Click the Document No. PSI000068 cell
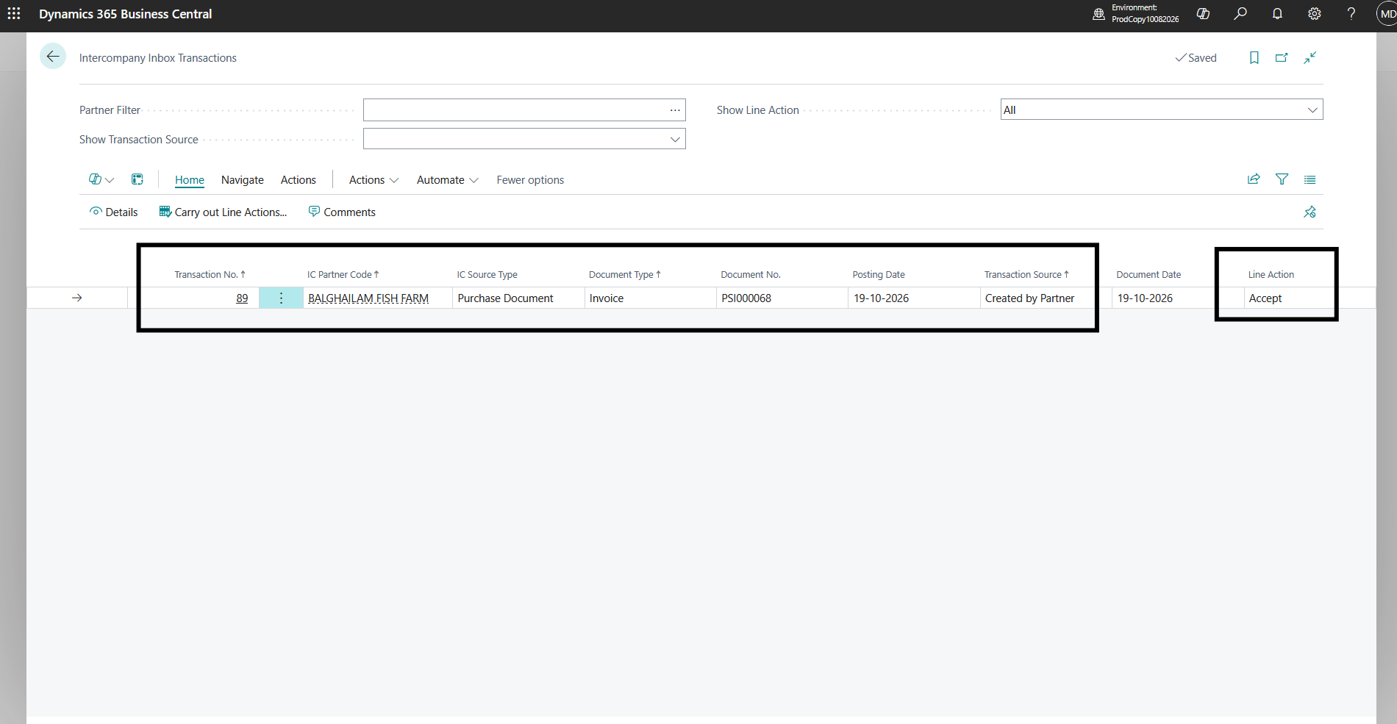 (782, 298)
